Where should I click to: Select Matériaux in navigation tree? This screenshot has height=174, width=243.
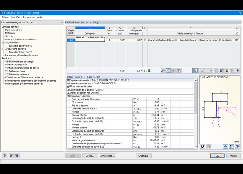click(x=10, y=33)
